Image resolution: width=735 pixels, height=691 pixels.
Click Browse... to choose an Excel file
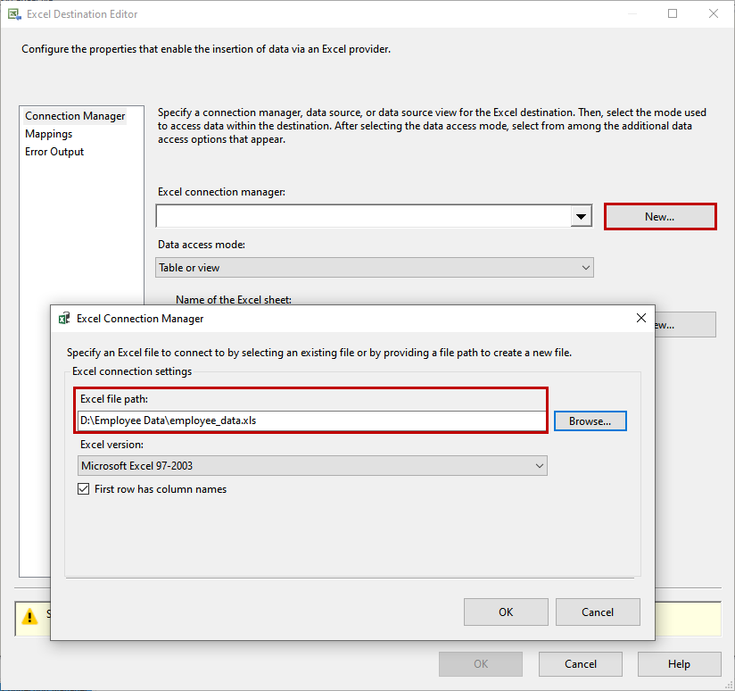click(x=590, y=421)
